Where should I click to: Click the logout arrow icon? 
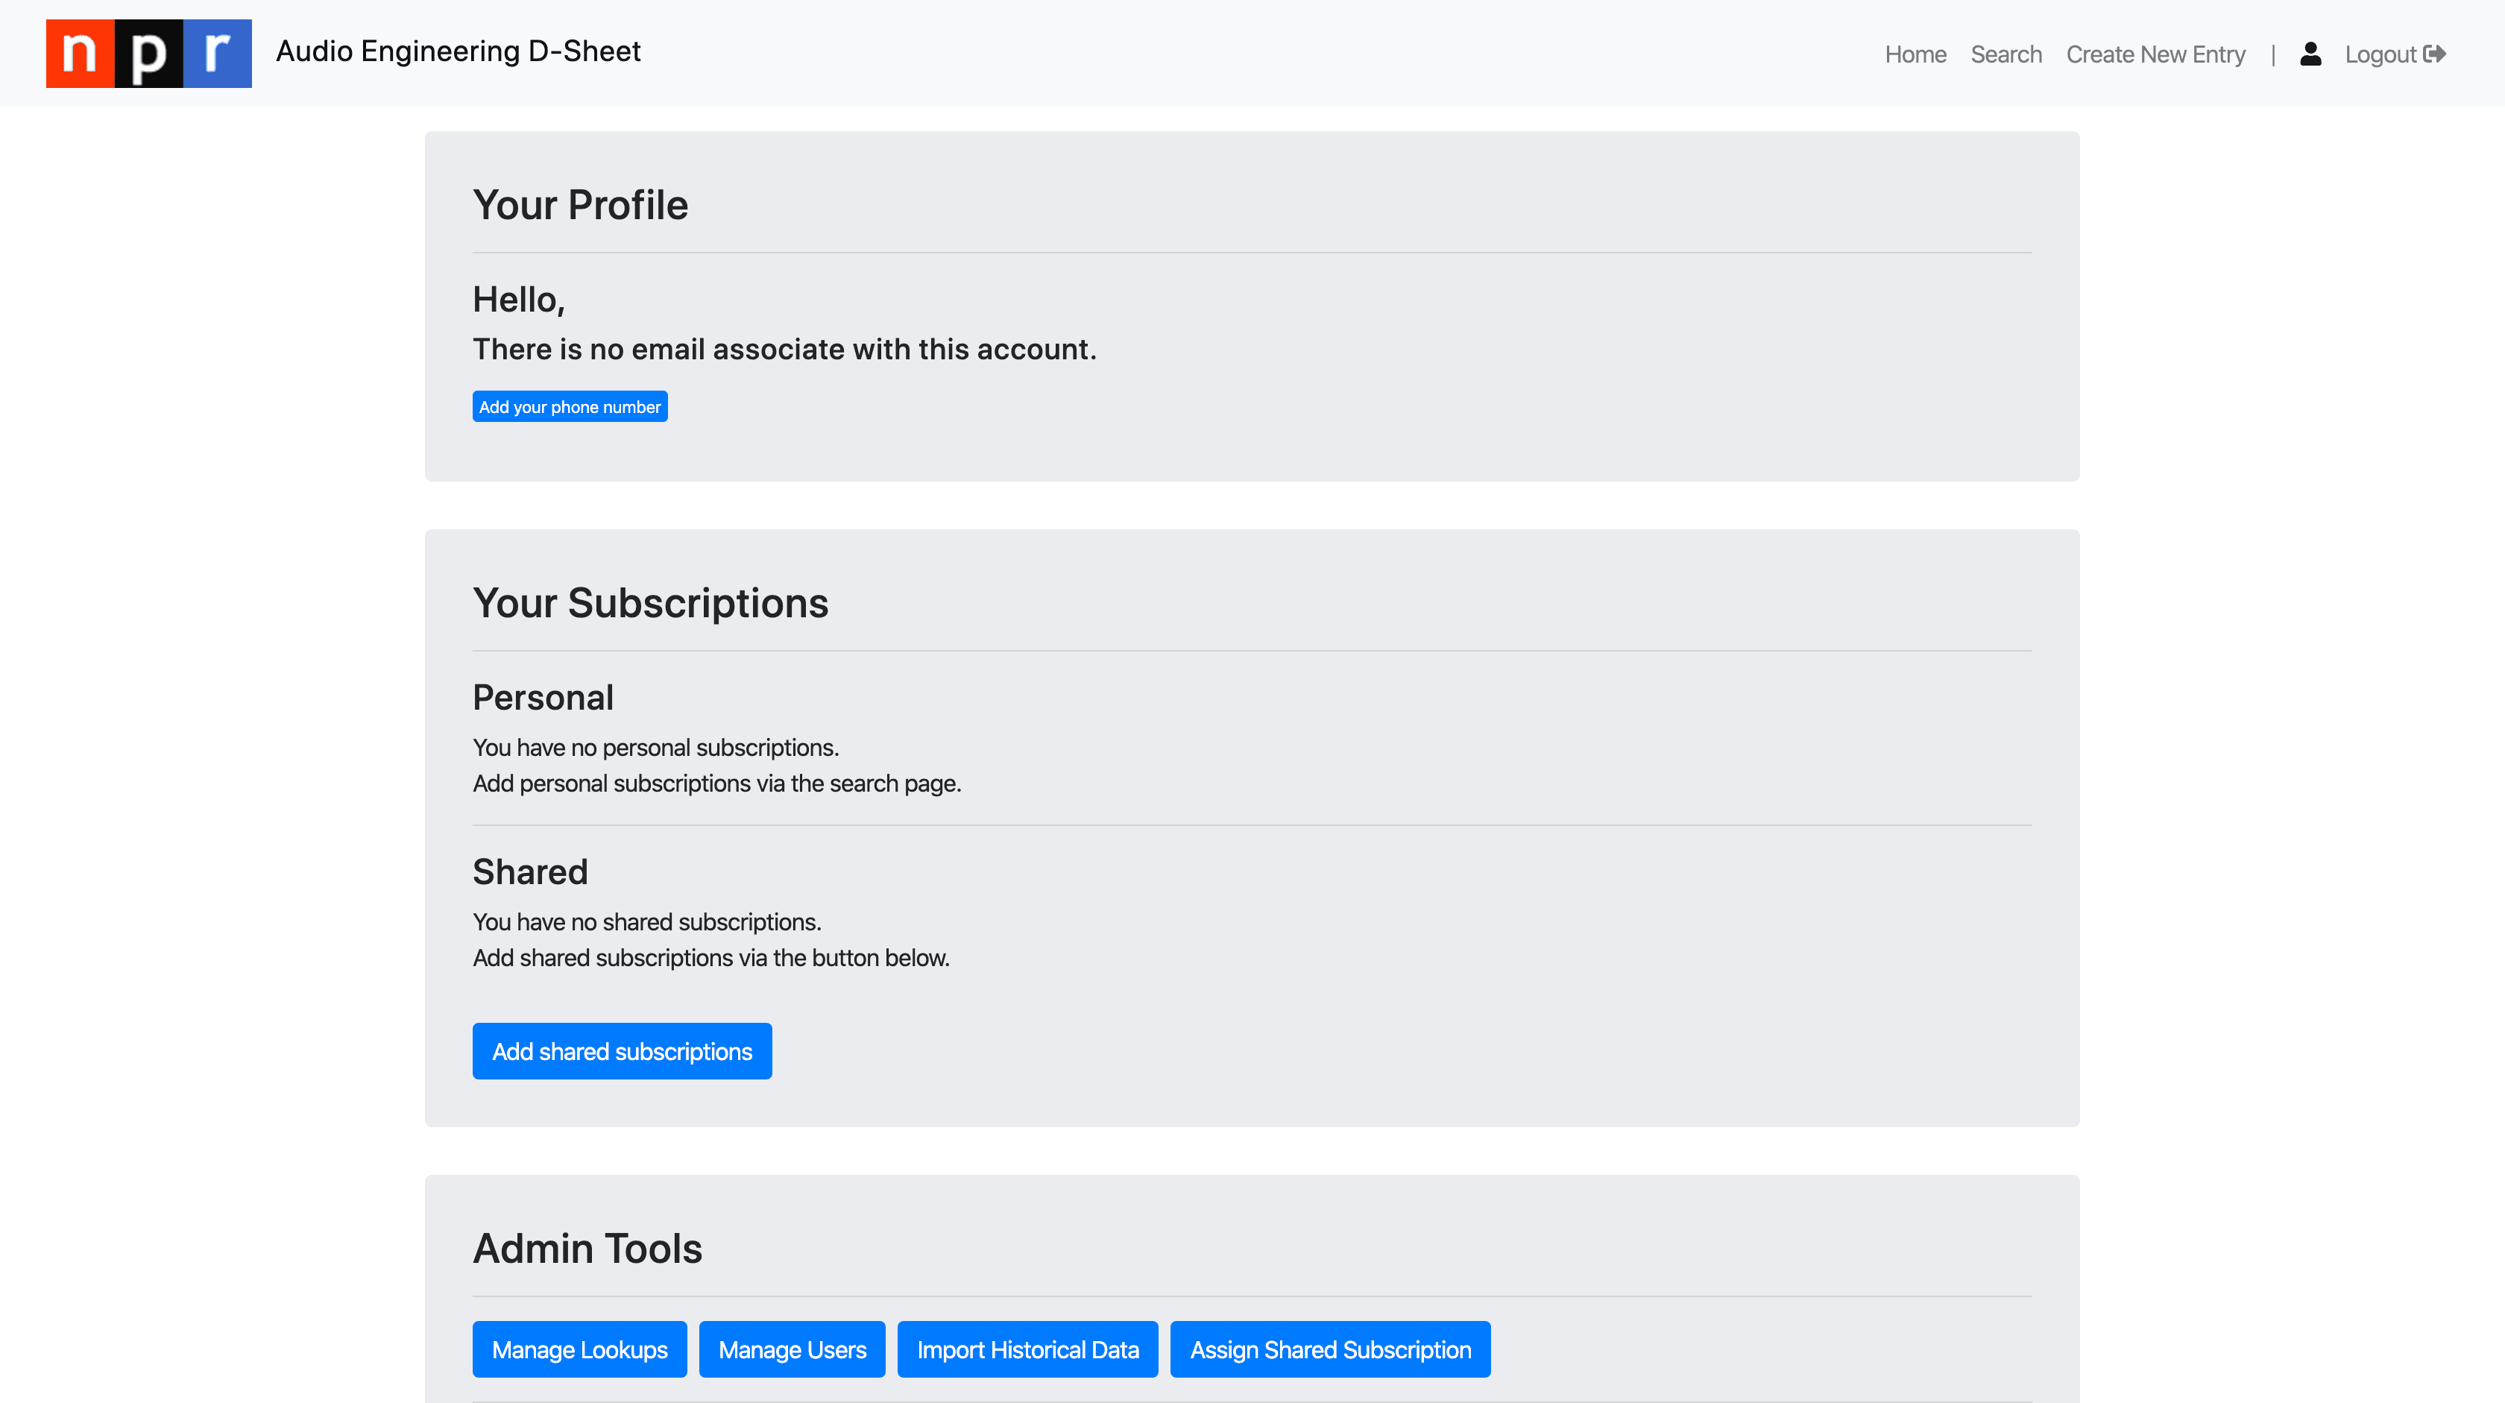pos(2435,54)
